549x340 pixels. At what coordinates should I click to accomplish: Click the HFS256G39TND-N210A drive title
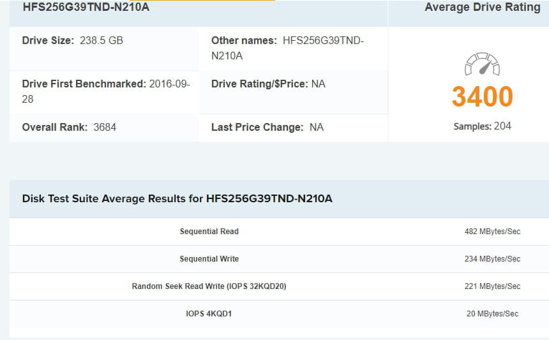pyautogui.click(x=86, y=7)
